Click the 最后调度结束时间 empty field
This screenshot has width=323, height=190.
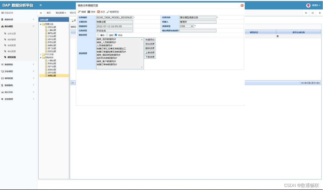tap(198, 31)
